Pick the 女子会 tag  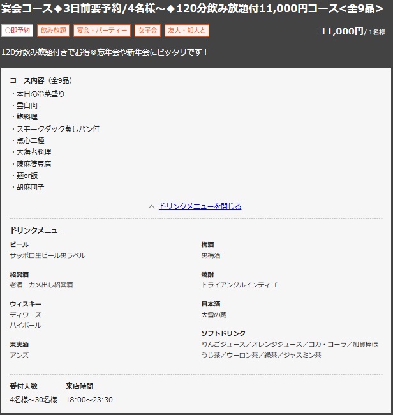click(x=147, y=31)
